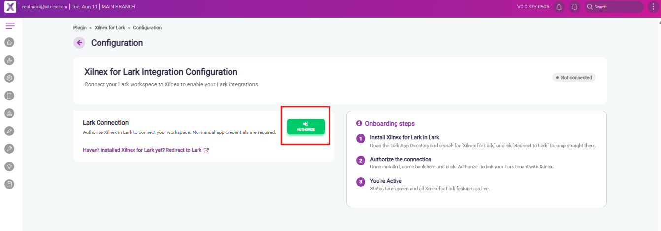Open the lightbulb icon in sidebar
661x231 pixels.
[9, 166]
